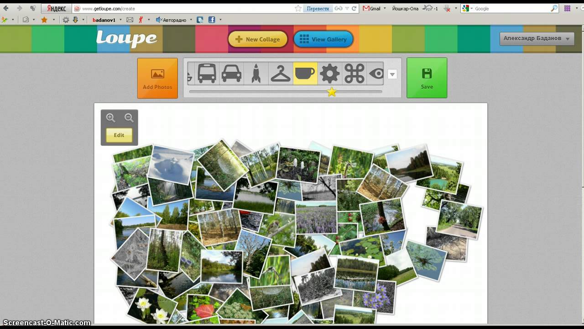Open the Авторадио dropdown arrow

pos(191,20)
